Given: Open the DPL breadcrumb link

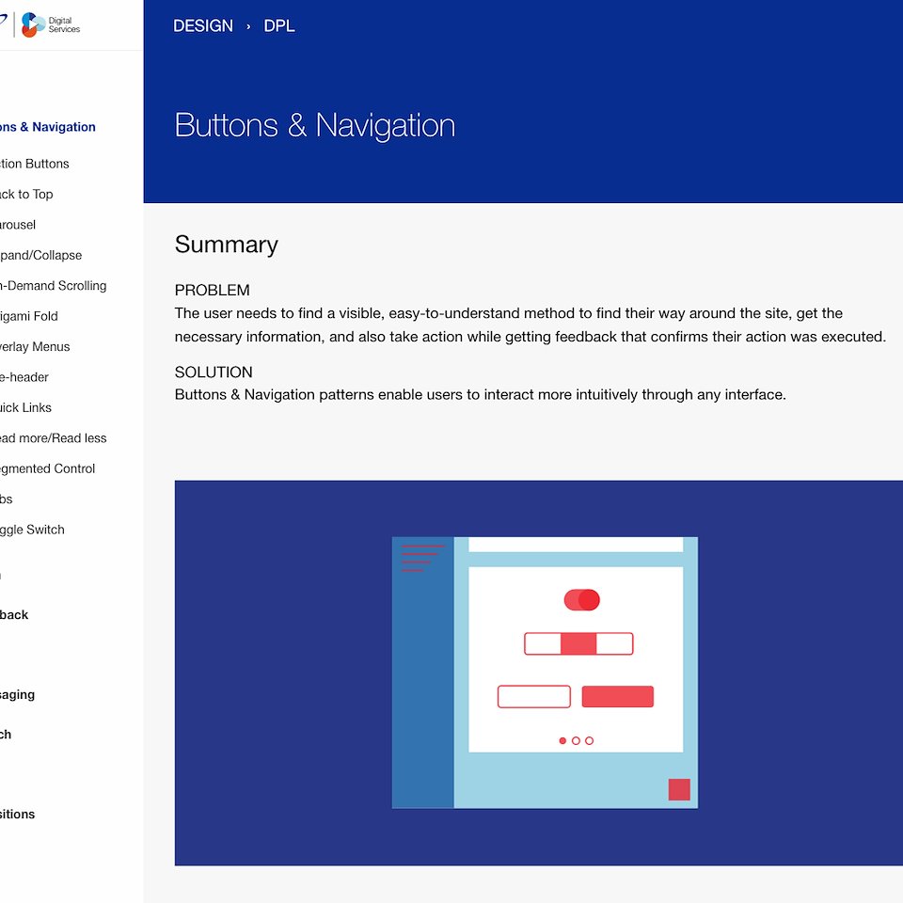Looking at the screenshot, I should pyautogui.click(x=279, y=26).
